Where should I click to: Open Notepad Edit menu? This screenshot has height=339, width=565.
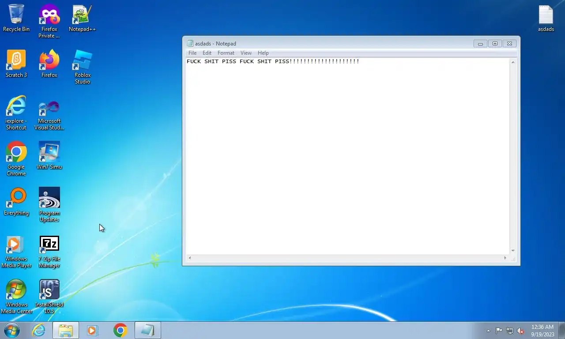point(207,53)
